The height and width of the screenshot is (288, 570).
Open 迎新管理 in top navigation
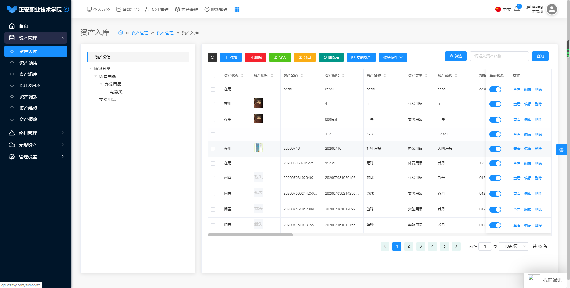[x=216, y=10]
